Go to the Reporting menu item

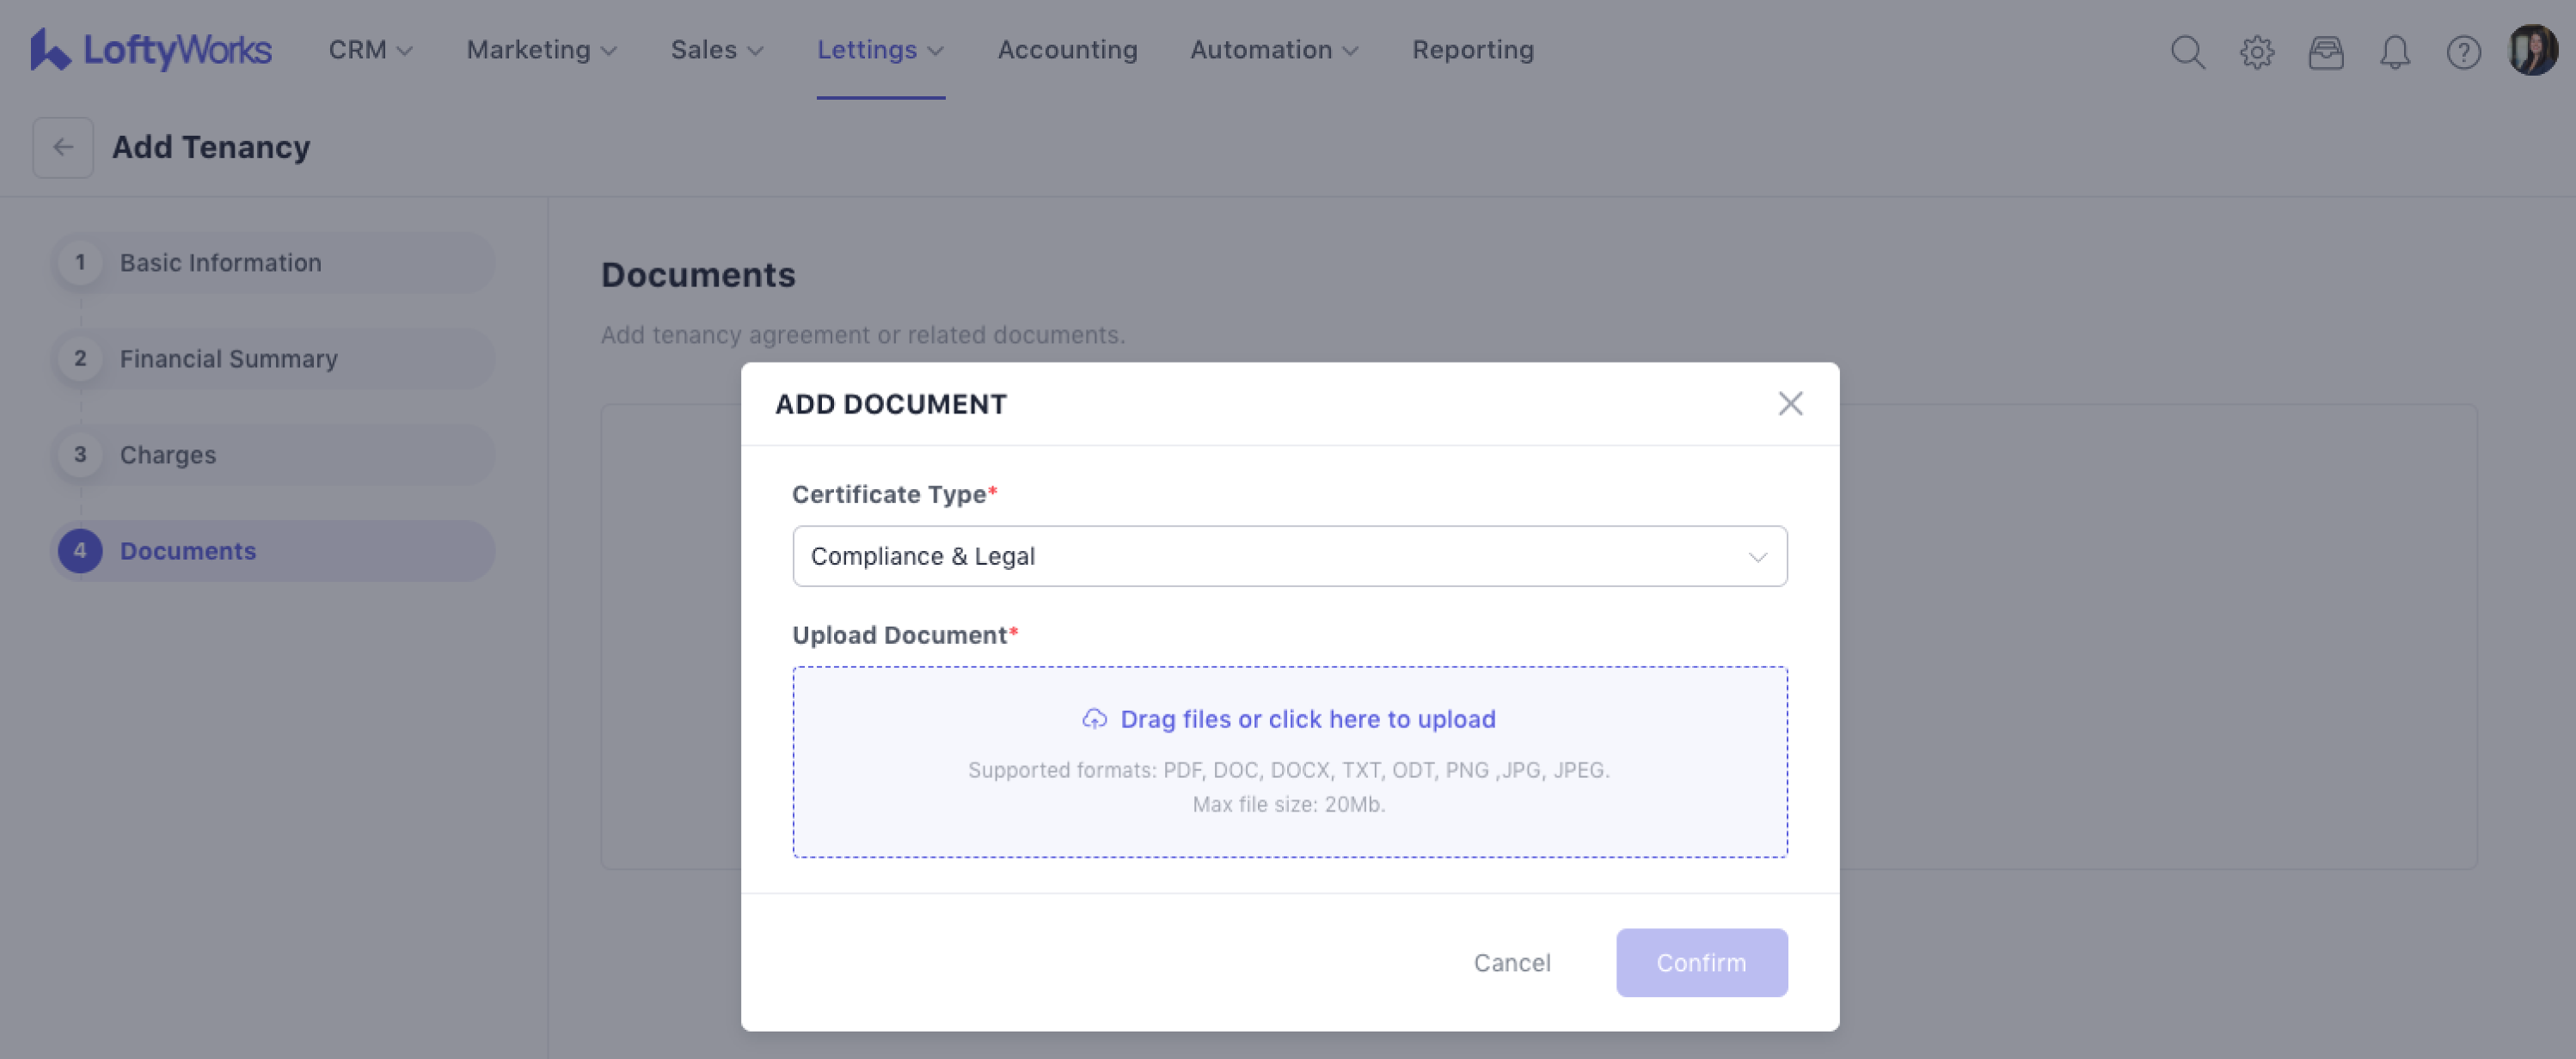1472,50
